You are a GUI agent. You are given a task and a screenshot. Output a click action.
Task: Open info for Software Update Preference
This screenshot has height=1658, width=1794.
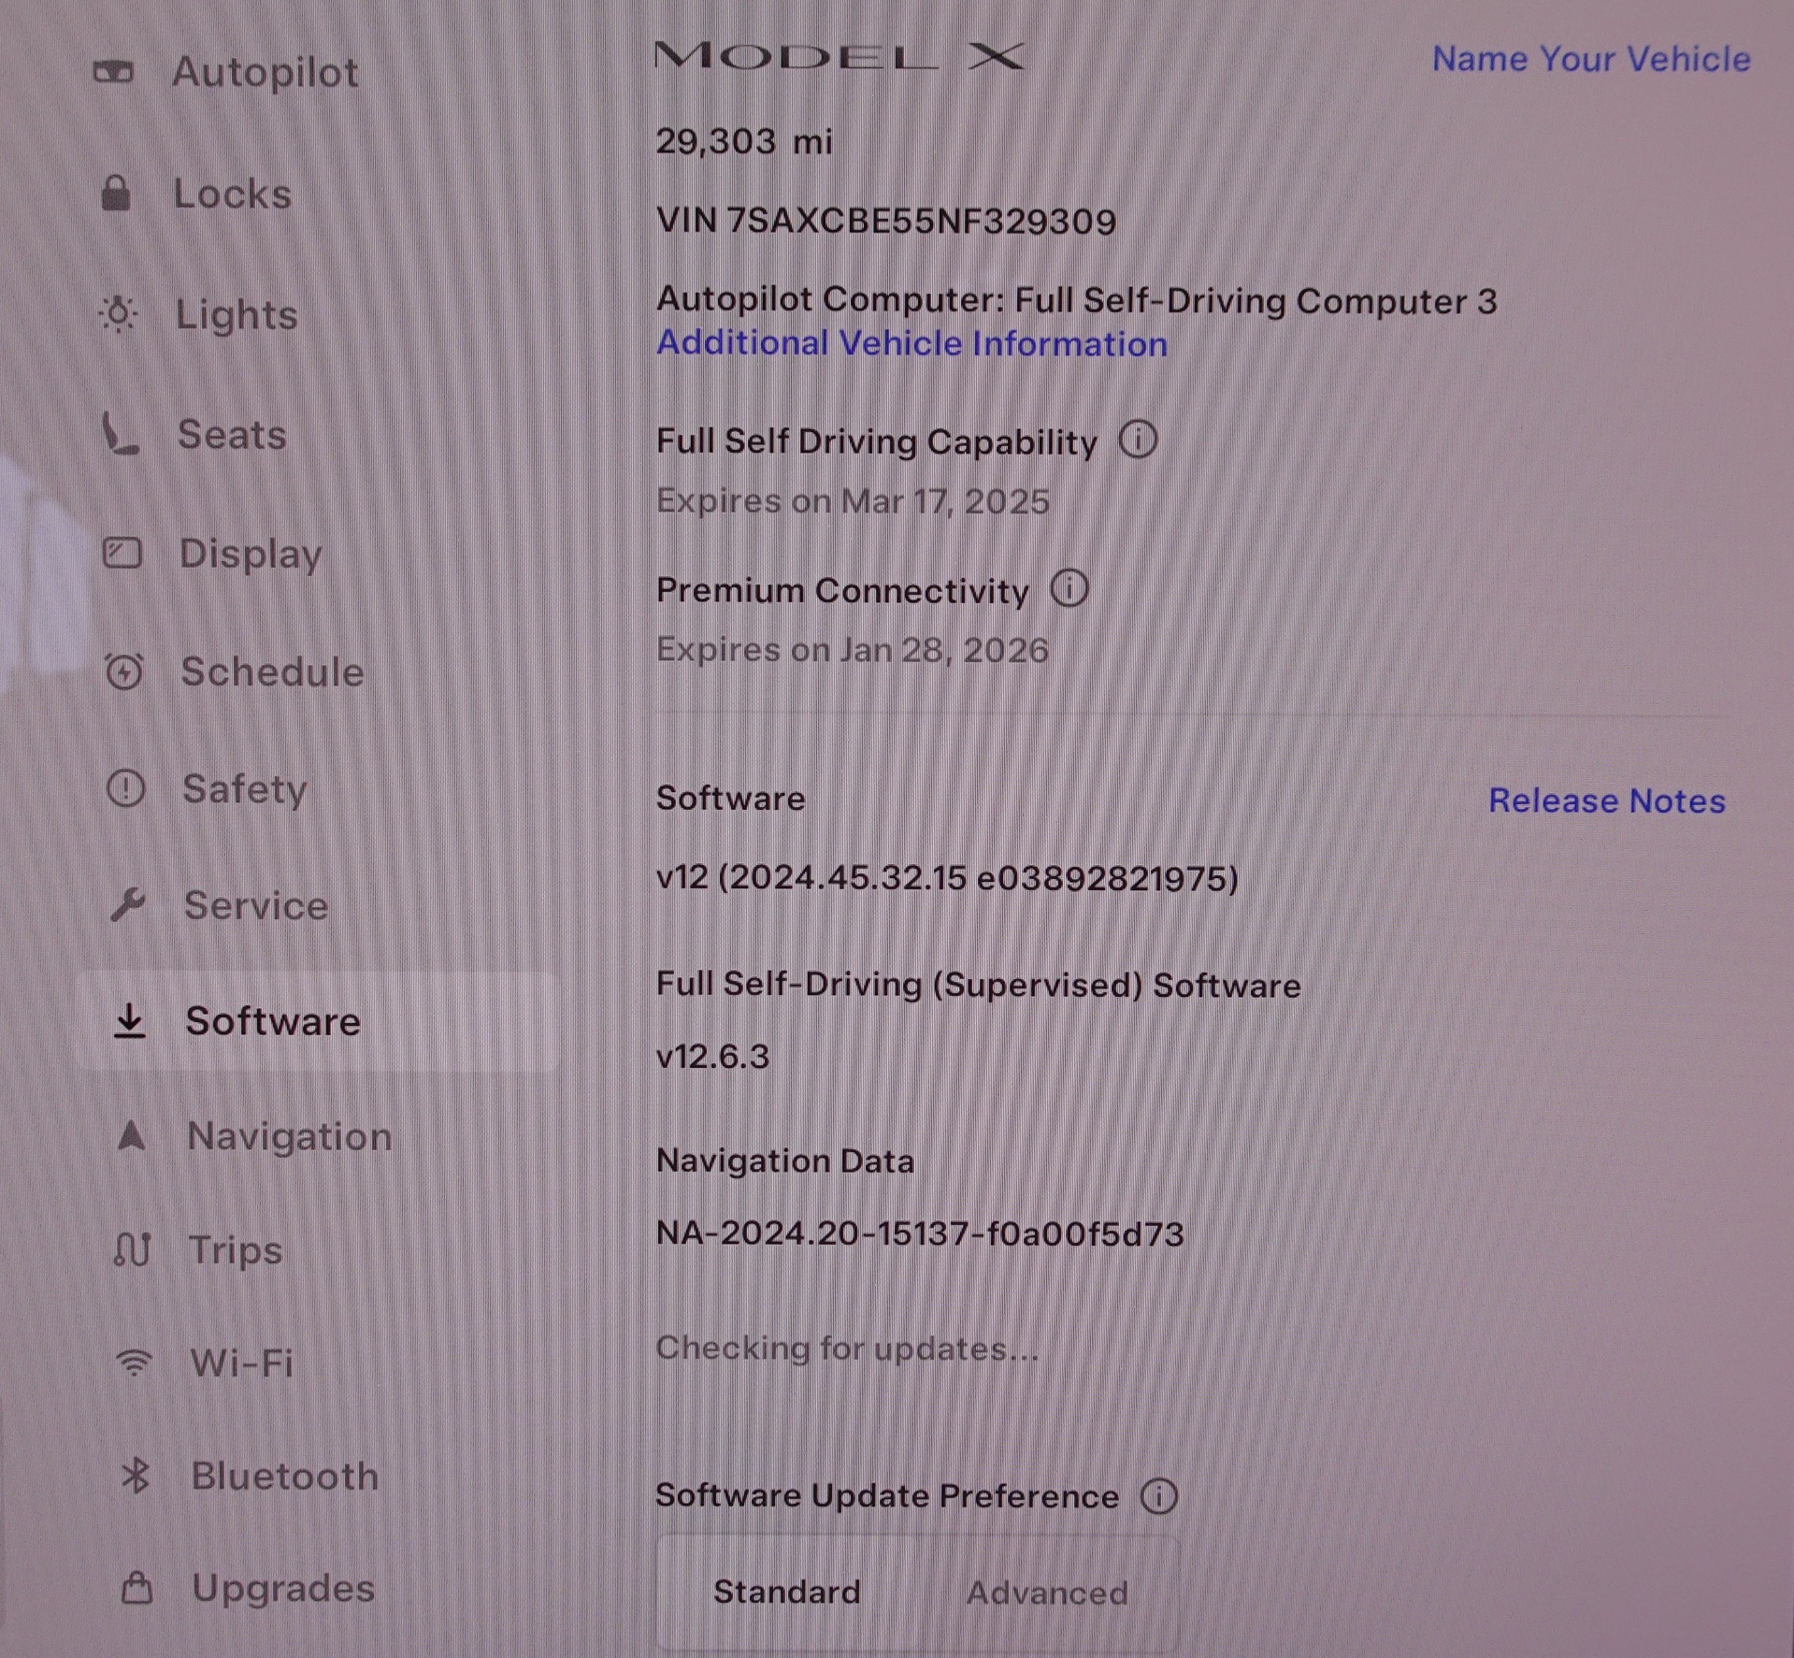pos(1159,1495)
